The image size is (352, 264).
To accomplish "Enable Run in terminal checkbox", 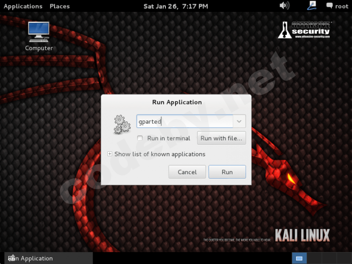I will click(140, 138).
